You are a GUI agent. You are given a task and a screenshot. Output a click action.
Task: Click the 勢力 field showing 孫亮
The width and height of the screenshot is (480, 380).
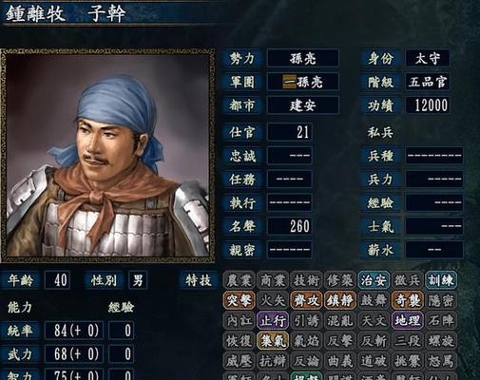click(x=303, y=58)
